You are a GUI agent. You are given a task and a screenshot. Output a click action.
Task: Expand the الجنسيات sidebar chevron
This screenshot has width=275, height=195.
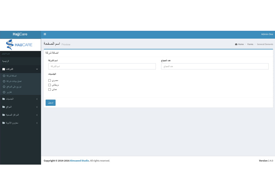click(x=37, y=99)
